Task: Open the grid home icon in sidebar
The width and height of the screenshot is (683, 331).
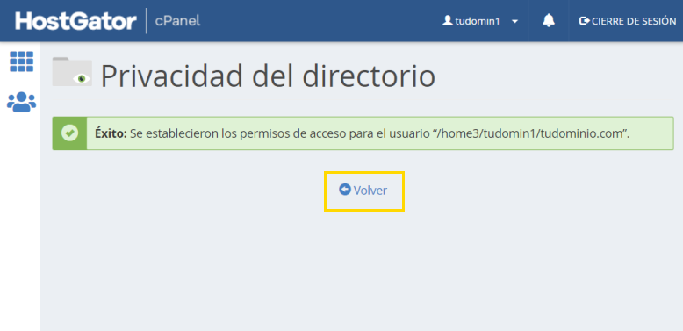Action: click(x=21, y=61)
